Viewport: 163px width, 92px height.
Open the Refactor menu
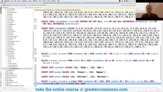tap(35, 1)
